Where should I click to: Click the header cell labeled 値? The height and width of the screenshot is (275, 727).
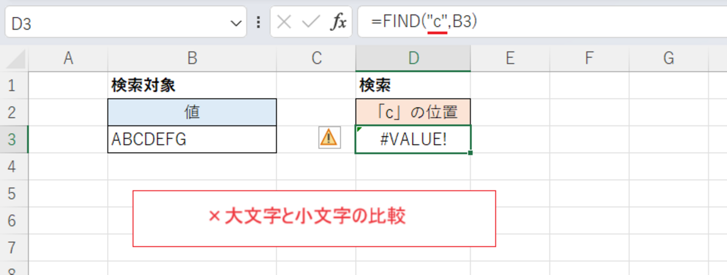pos(192,112)
